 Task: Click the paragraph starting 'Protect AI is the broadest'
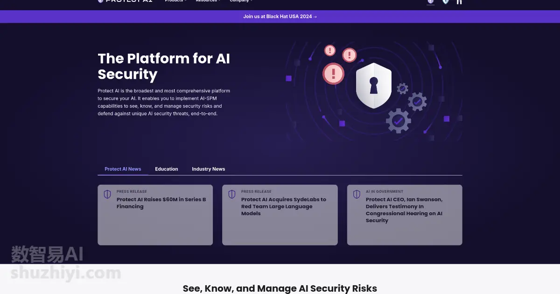click(164, 102)
